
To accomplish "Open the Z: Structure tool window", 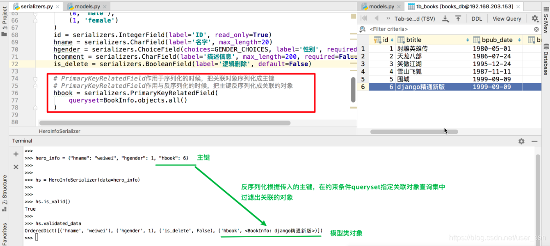I will pos(4,193).
